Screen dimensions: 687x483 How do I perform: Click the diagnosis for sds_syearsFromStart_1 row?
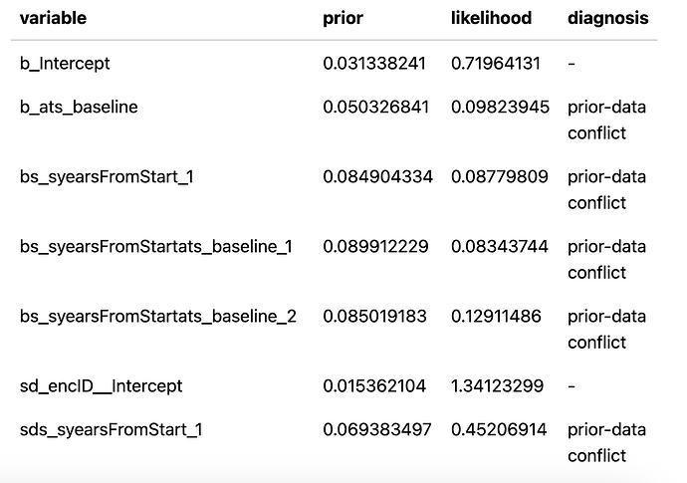click(606, 442)
